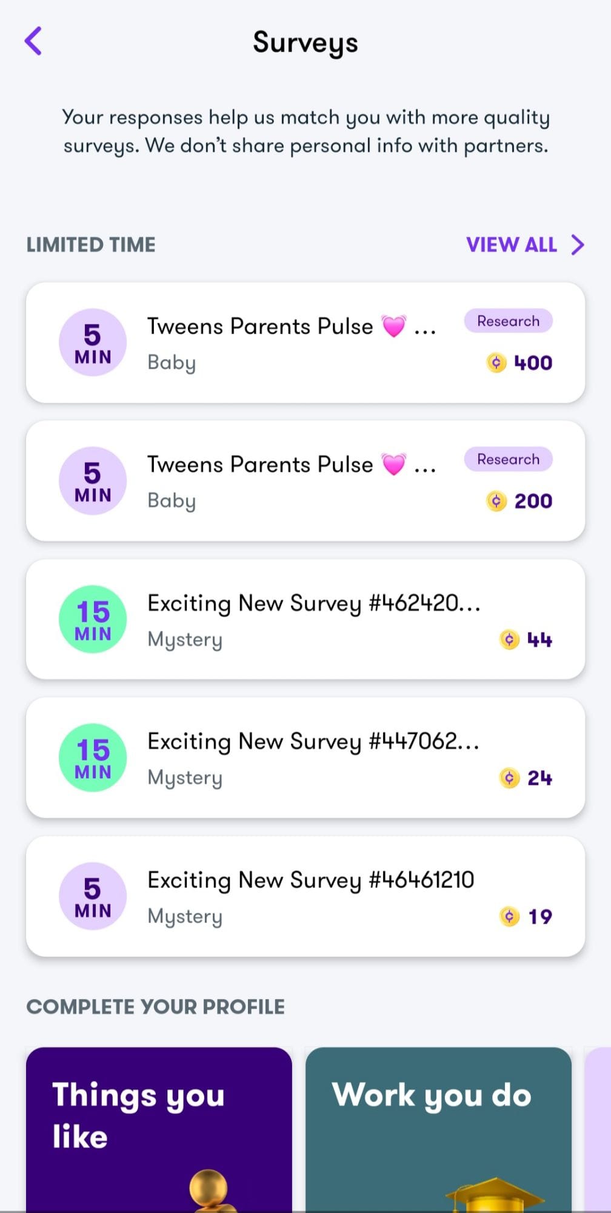Tap the purple back arrow icon
Screen dimensions: 611x1213
tap(33, 41)
